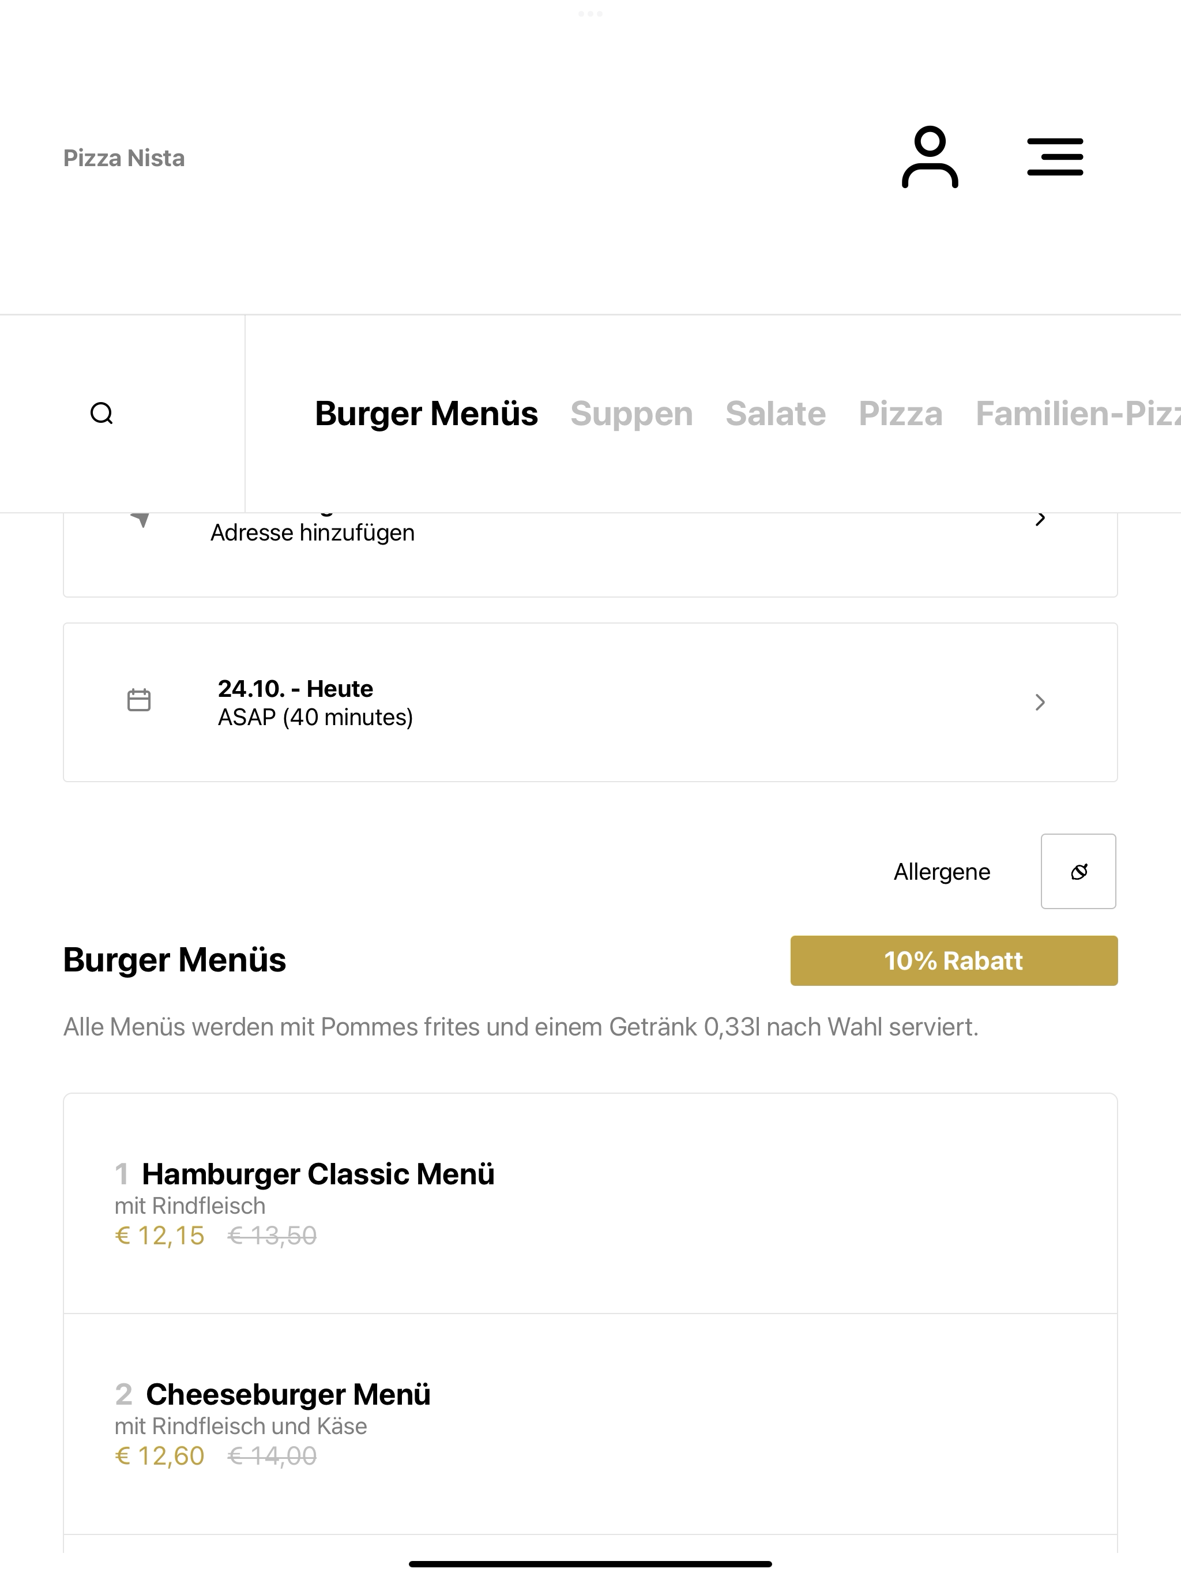The height and width of the screenshot is (1576, 1181).
Task: Switch to the Suppen category tab
Action: click(631, 413)
